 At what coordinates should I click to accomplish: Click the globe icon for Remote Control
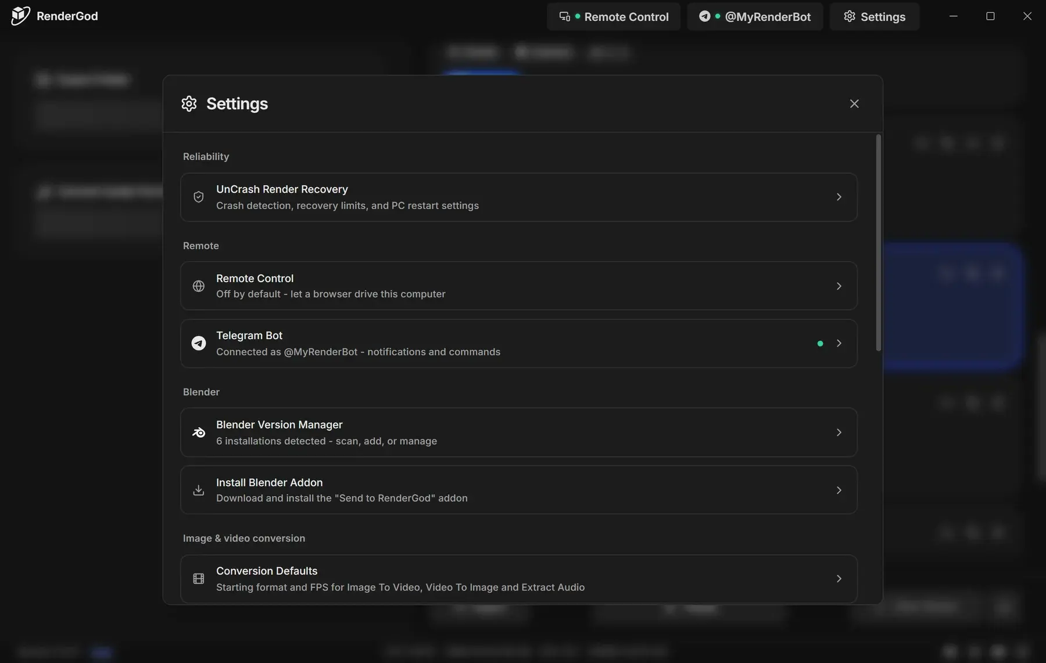coord(199,286)
